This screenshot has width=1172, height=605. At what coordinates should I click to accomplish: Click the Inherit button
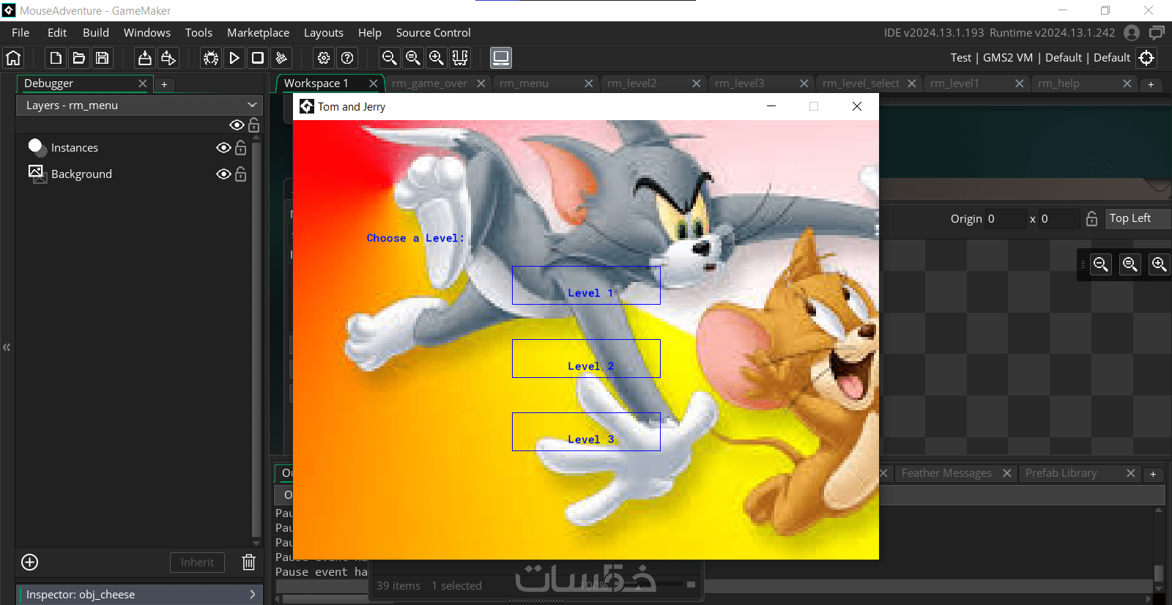(198, 563)
